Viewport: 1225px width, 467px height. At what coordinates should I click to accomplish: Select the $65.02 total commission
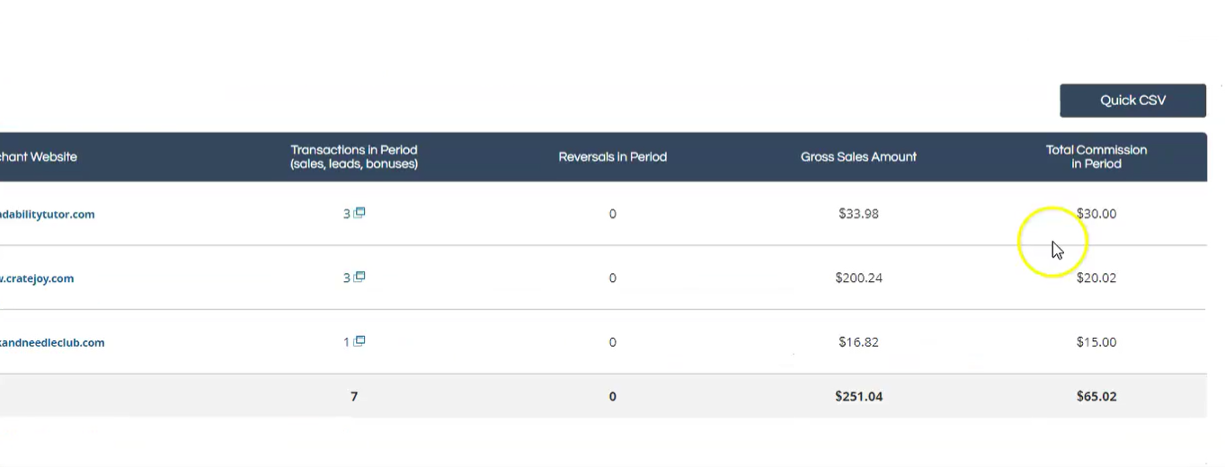1096,396
